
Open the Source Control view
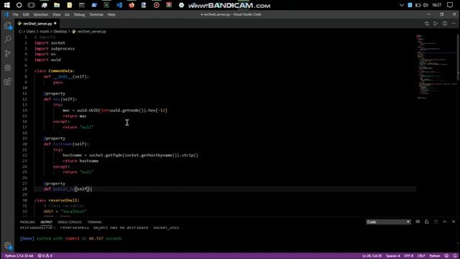click(x=8, y=53)
